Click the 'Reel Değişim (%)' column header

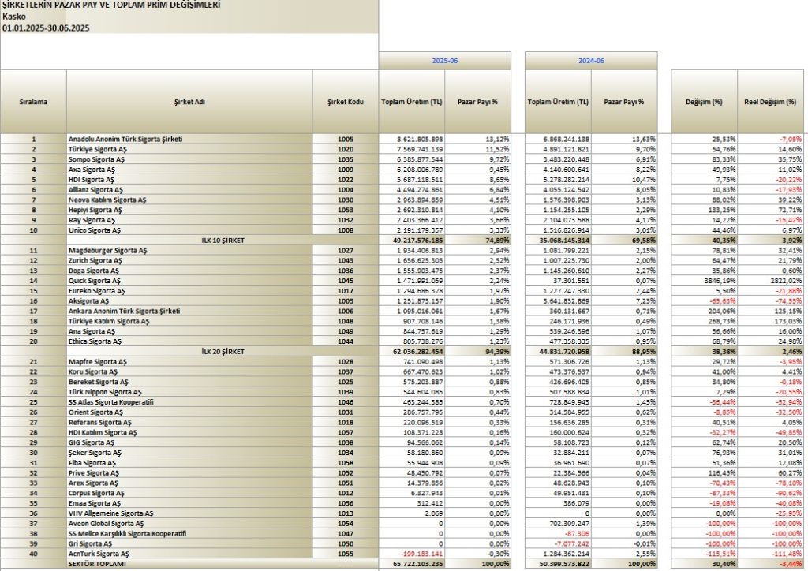[770, 102]
